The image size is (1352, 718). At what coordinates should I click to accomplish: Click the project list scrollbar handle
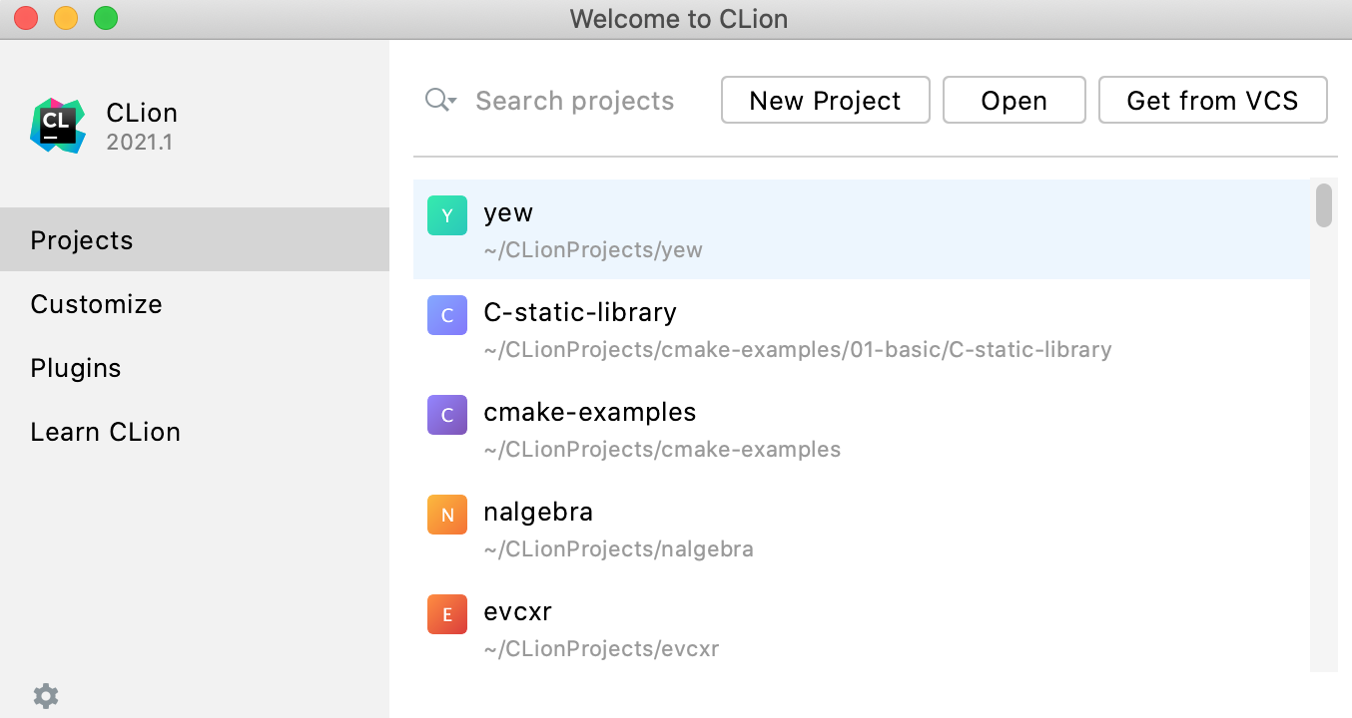1323,205
